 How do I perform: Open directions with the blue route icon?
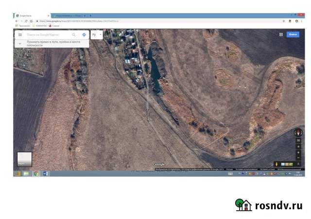[x=84, y=35]
